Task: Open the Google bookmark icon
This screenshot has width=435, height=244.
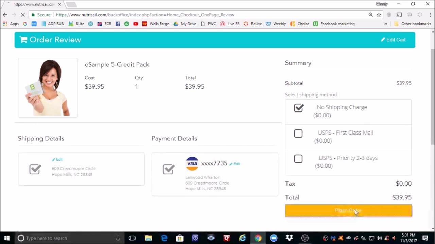Action: click(x=25, y=24)
